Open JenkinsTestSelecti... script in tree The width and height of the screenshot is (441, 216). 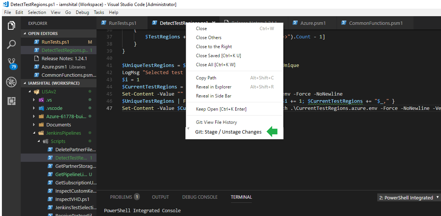click(58, 207)
